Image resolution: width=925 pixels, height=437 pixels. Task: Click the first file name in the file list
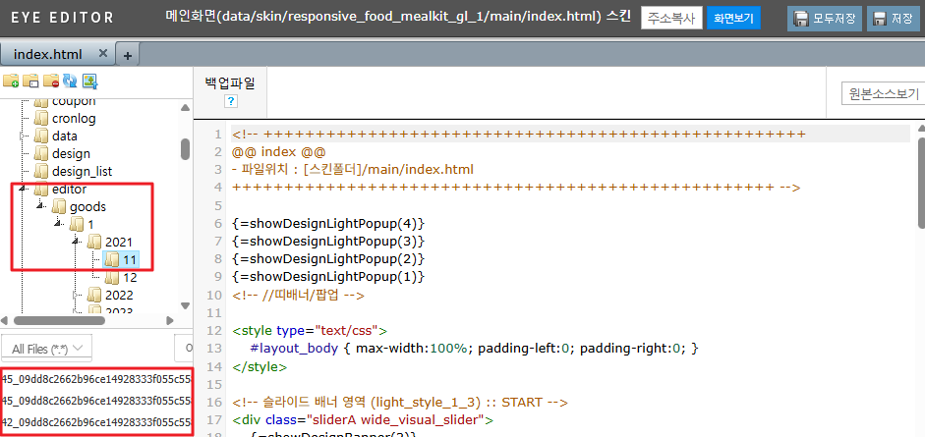pyautogui.click(x=96, y=379)
